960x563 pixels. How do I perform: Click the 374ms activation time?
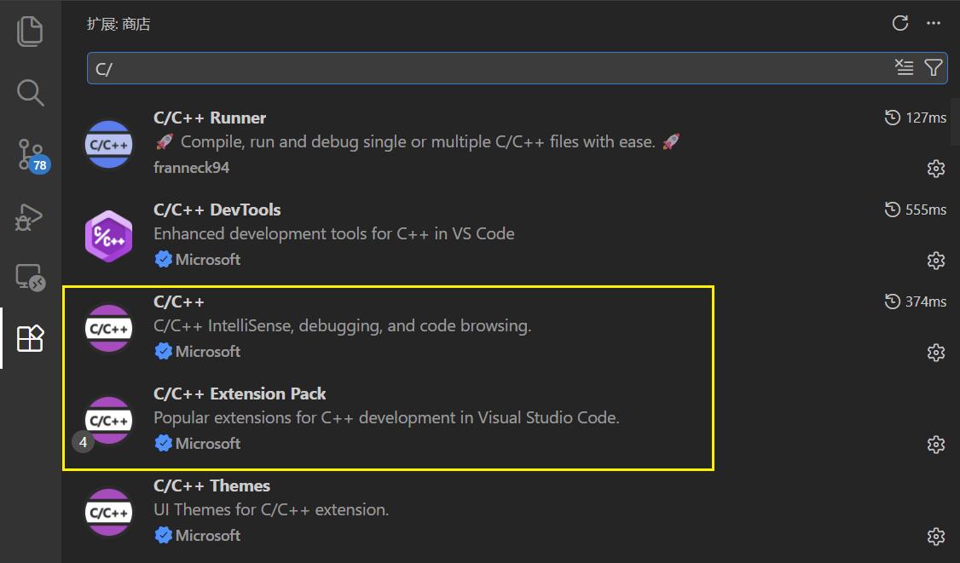click(916, 301)
